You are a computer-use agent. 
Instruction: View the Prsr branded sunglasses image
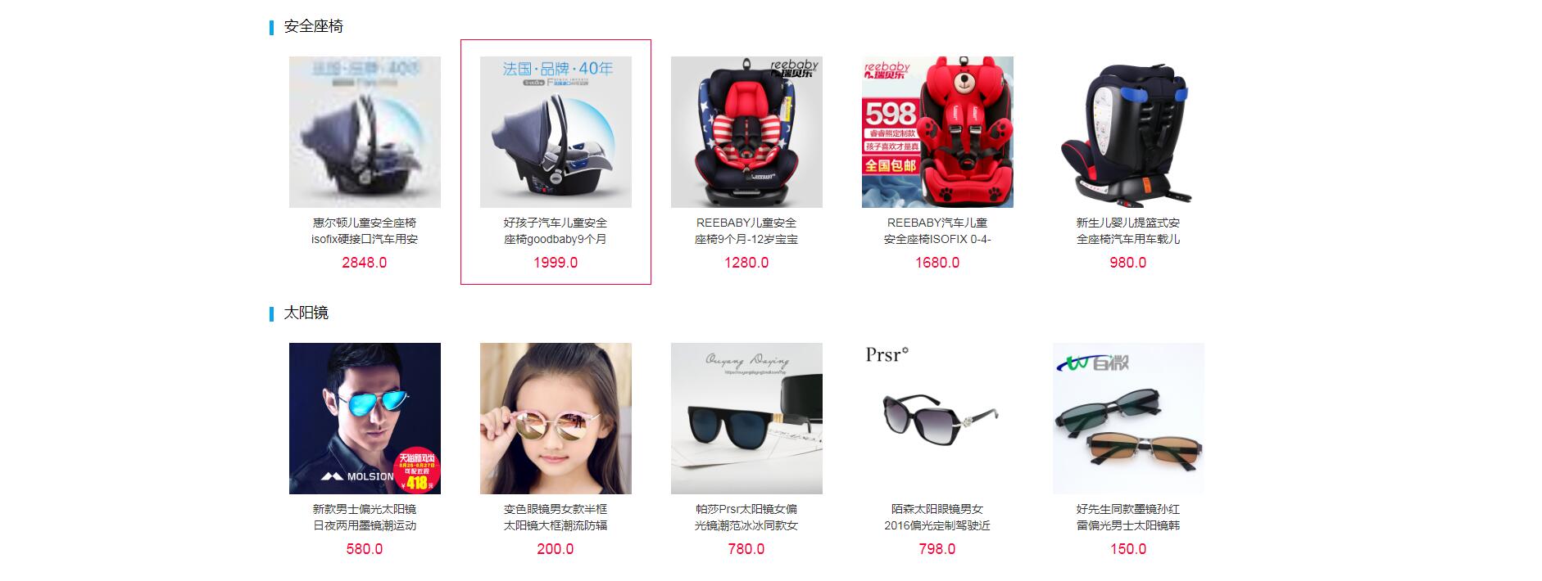click(937, 418)
